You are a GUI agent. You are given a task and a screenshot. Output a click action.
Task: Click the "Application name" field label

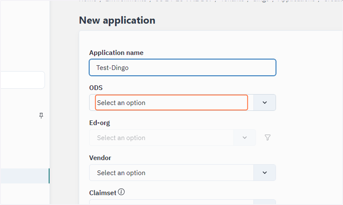[x=116, y=53]
